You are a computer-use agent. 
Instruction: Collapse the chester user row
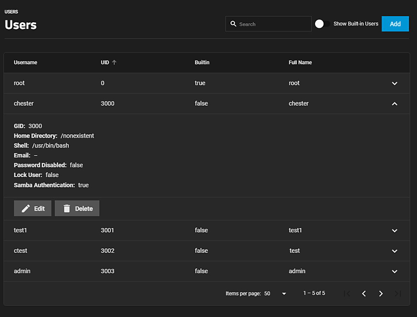coord(395,104)
